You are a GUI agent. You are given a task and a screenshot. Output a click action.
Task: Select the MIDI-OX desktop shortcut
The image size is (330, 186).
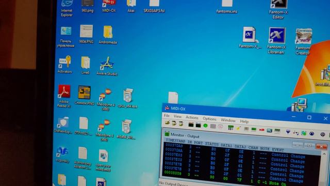click(109, 6)
